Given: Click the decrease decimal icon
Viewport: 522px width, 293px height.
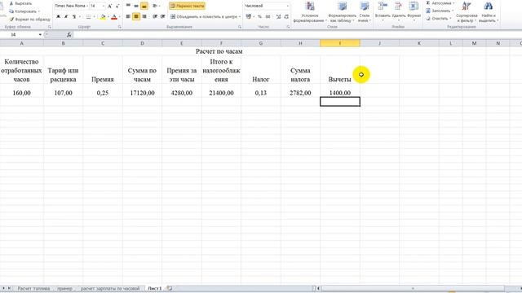Looking at the screenshot, I should point(286,16).
